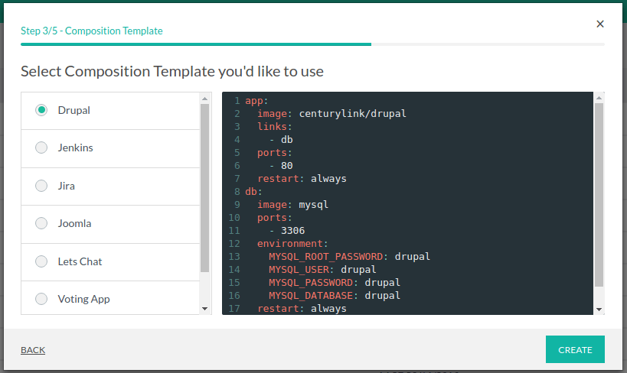Click template list scroll down arrow
627x373 pixels.
204,308
